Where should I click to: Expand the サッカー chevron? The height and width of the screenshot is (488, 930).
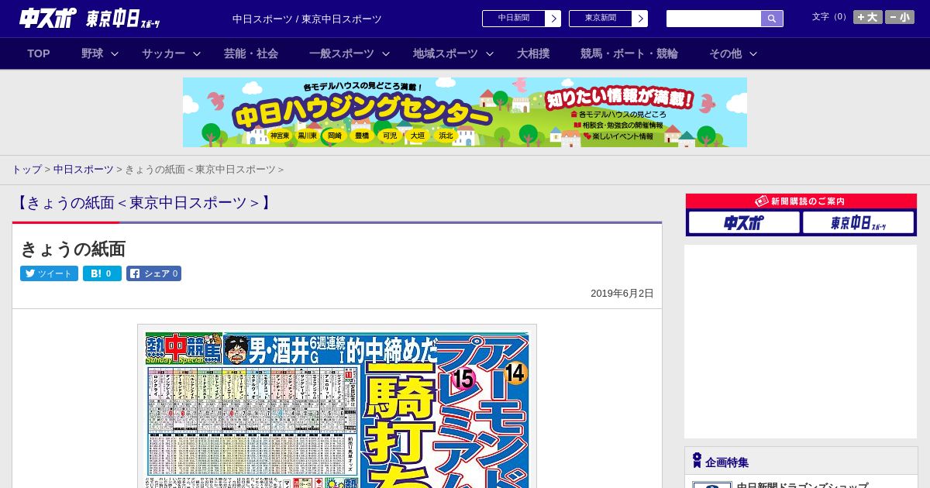coord(197,53)
